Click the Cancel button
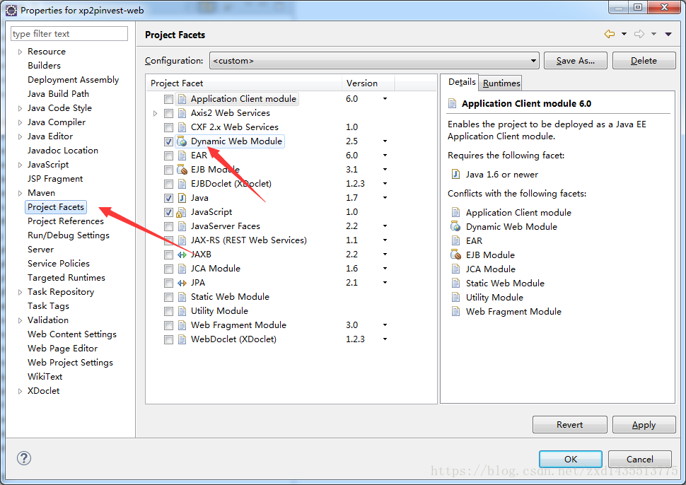This screenshot has height=485, width=686. pos(639,460)
